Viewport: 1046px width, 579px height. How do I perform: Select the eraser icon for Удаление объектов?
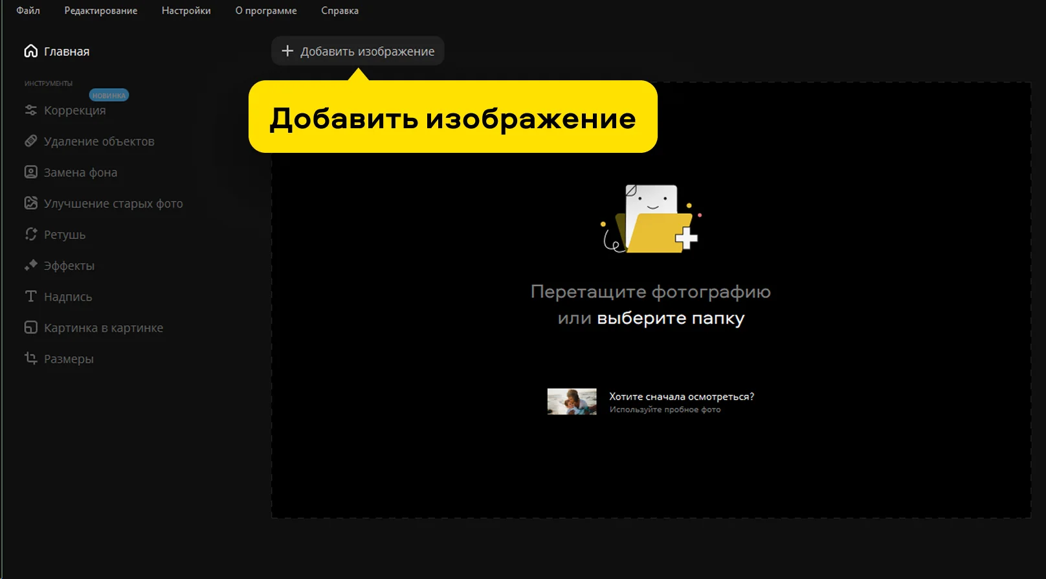pyautogui.click(x=30, y=141)
